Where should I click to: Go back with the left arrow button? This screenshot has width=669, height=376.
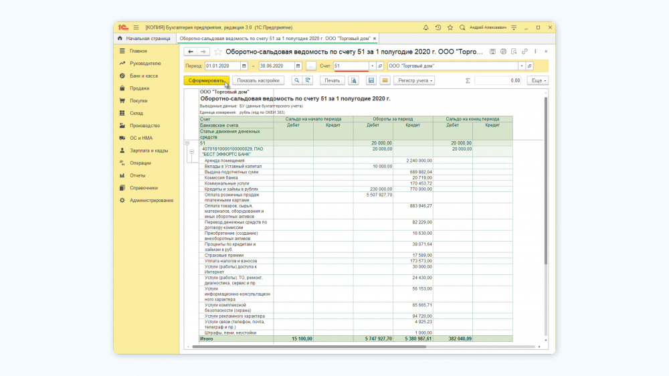click(191, 52)
